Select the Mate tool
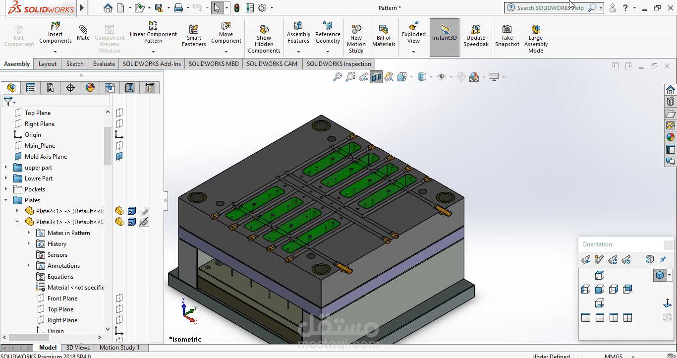This screenshot has width=677, height=358. [83, 33]
